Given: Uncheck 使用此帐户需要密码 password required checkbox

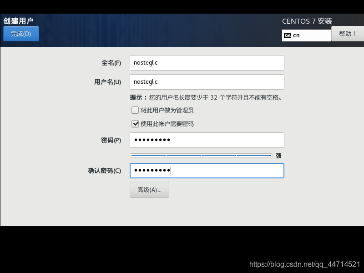Looking at the screenshot, I should point(135,124).
